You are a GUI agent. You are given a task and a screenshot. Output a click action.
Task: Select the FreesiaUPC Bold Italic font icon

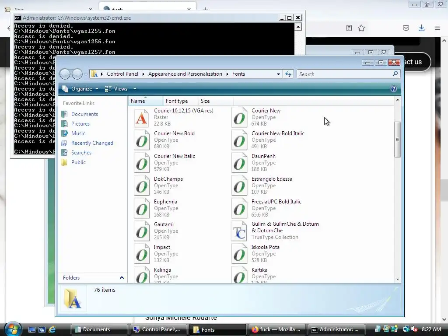coord(239,208)
